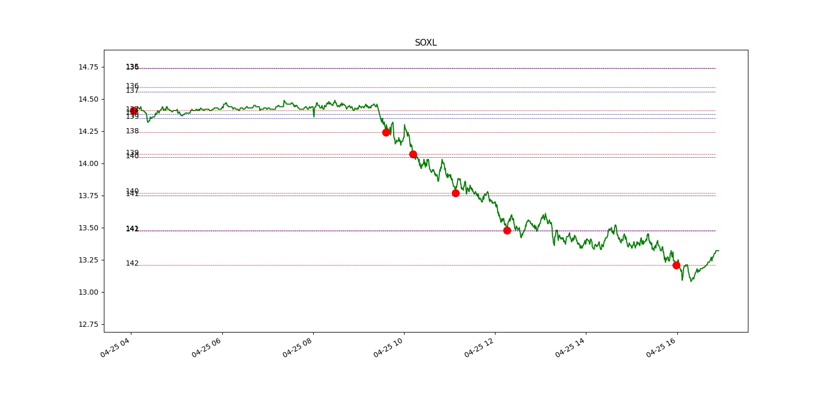Click the 13.25 y-axis tick label

pos(88,260)
